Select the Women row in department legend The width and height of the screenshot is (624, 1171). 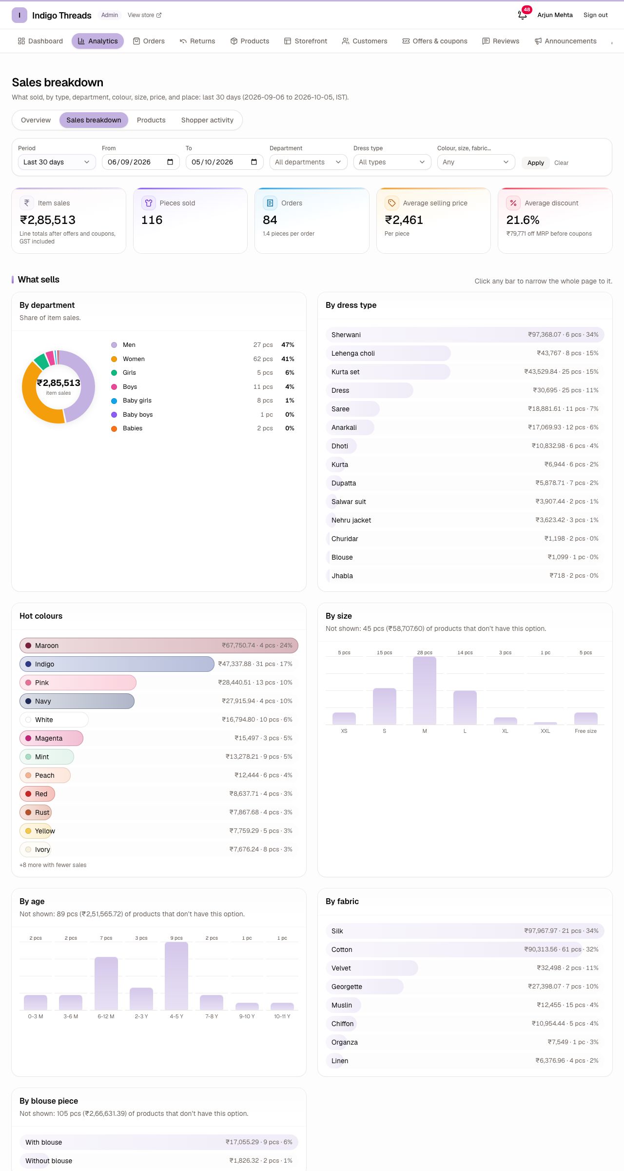pos(203,359)
